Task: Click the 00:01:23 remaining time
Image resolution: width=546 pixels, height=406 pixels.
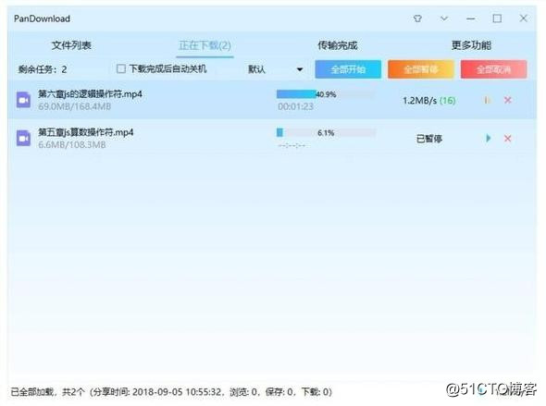Action: (x=295, y=106)
